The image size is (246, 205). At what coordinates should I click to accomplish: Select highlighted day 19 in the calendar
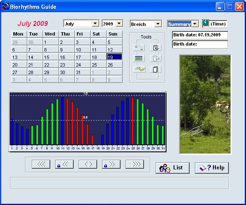114,57
